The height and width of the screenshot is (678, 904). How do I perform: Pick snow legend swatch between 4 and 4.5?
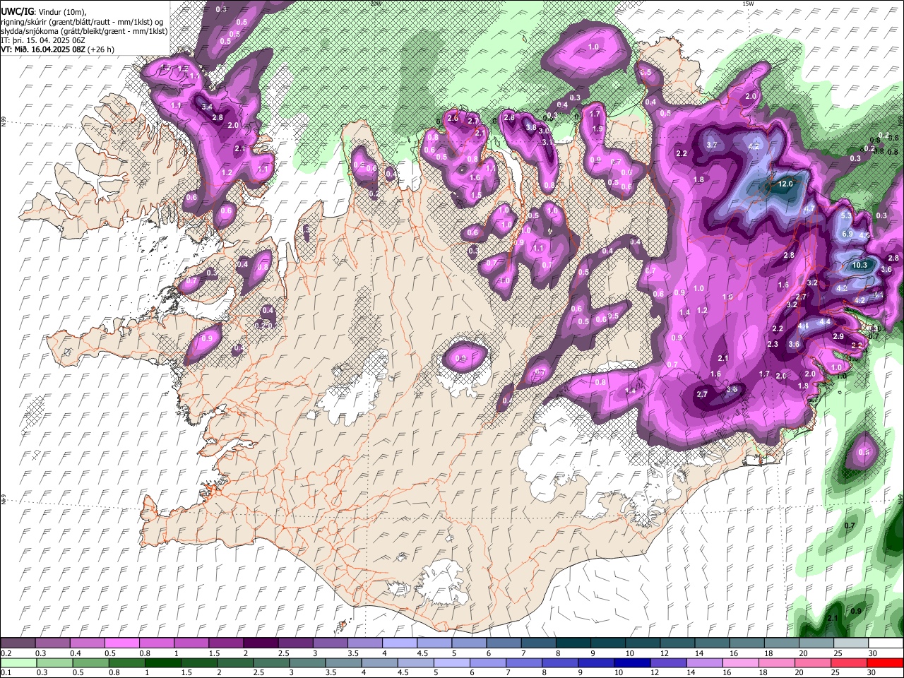(x=398, y=643)
